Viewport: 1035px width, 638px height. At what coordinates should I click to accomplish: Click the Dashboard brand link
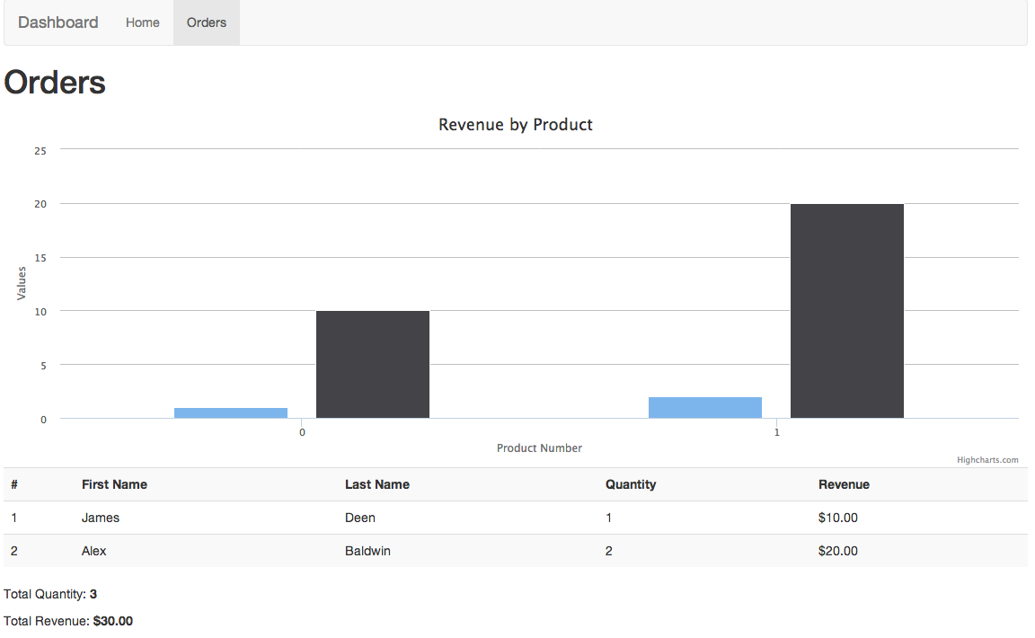click(57, 22)
